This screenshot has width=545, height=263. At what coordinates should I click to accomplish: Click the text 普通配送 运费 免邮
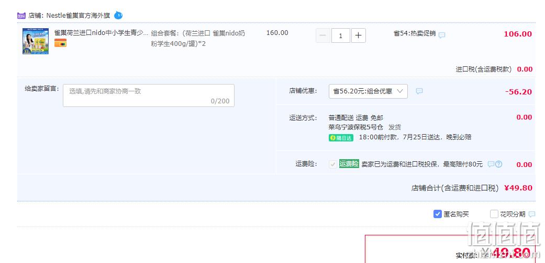point(356,118)
